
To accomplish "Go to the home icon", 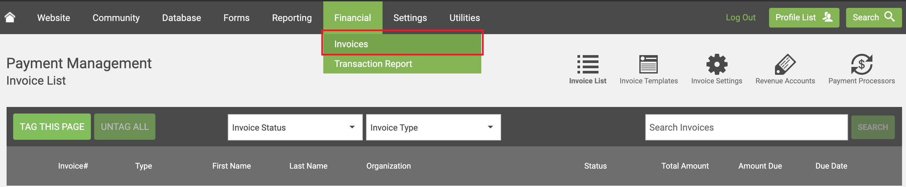I will point(10,17).
